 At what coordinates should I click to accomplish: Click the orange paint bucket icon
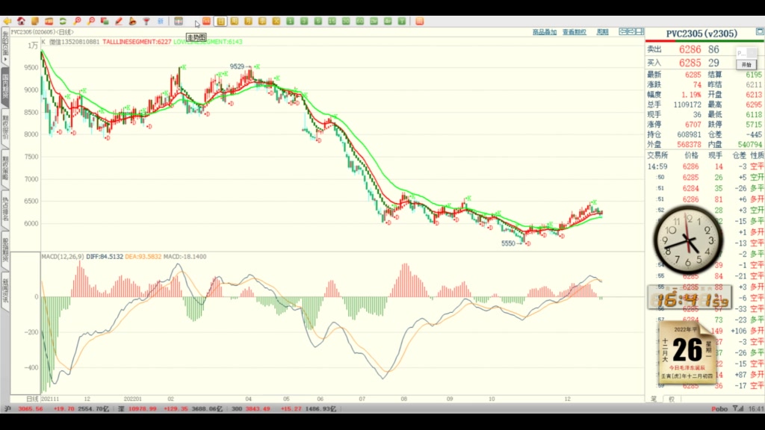click(133, 22)
